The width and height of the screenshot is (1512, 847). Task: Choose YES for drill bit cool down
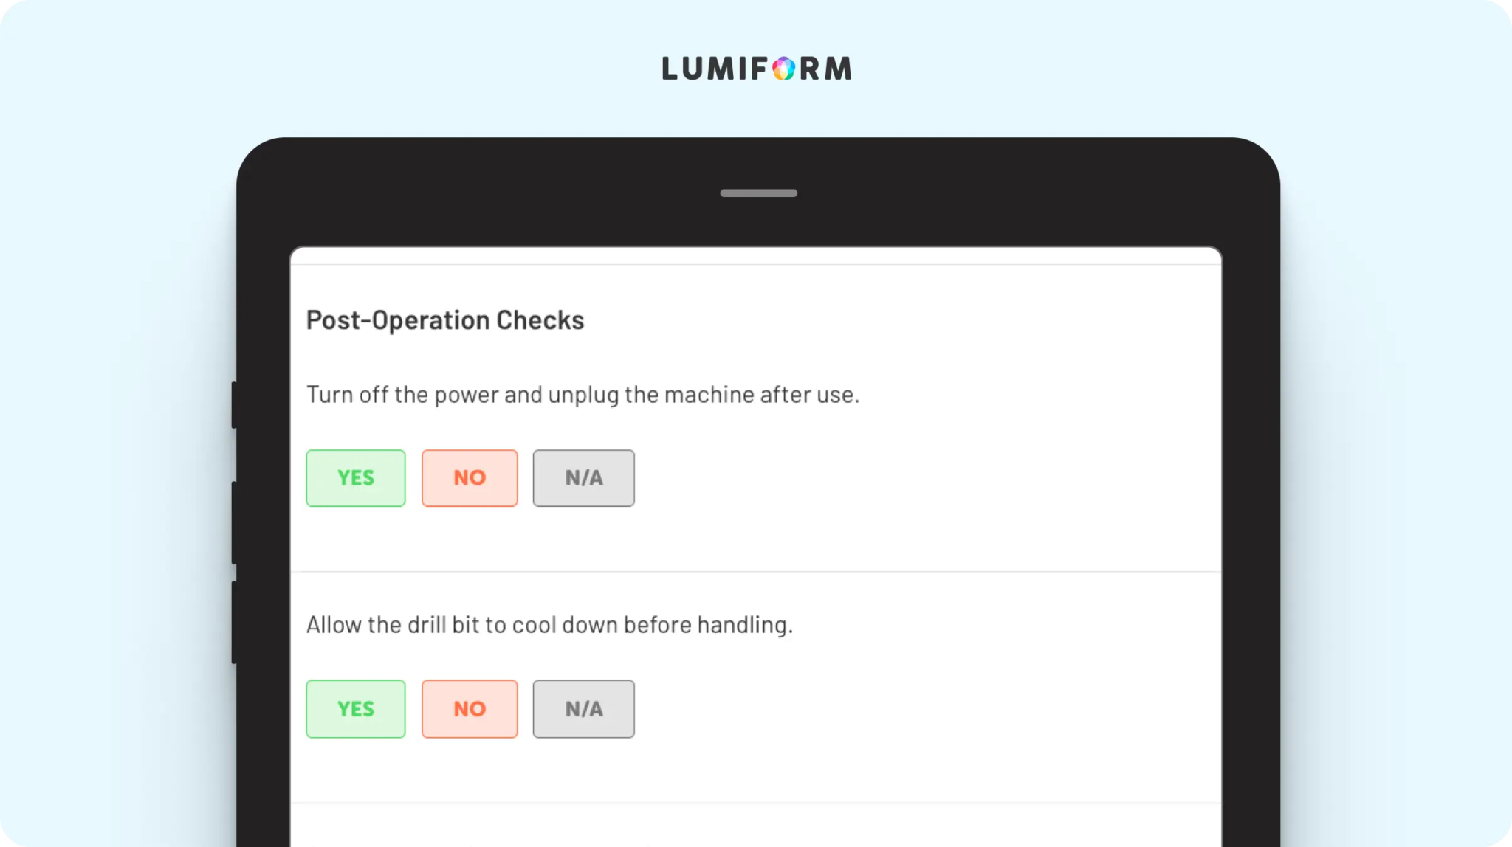pos(356,709)
